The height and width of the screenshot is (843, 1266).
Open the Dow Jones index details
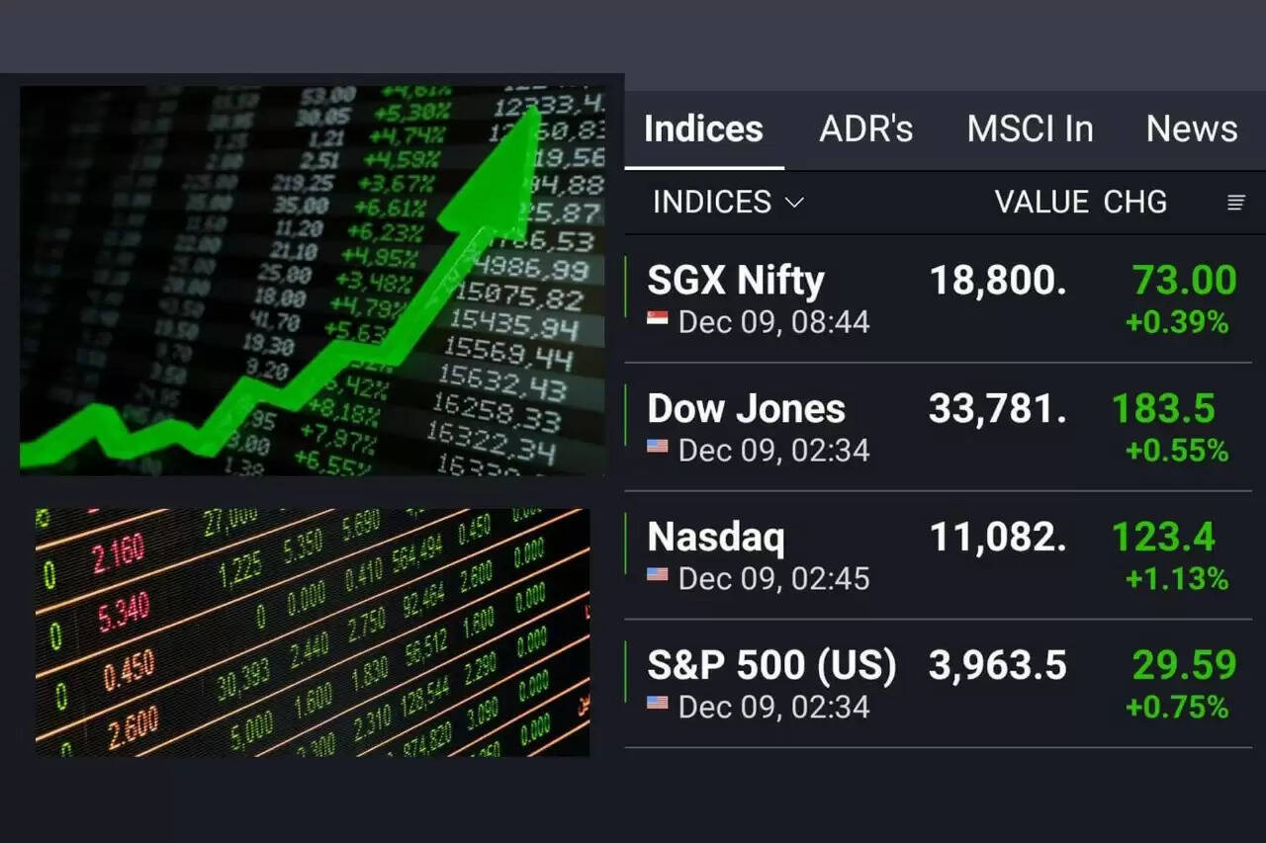pyautogui.click(x=746, y=409)
